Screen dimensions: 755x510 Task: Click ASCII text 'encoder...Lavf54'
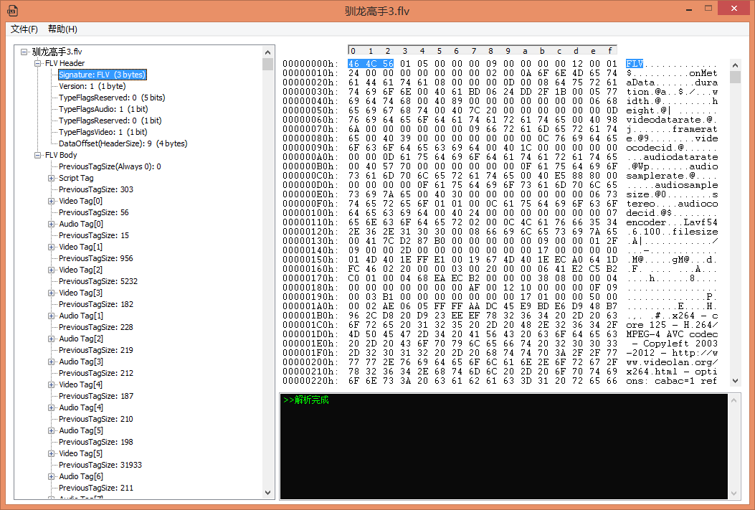(x=672, y=222)
